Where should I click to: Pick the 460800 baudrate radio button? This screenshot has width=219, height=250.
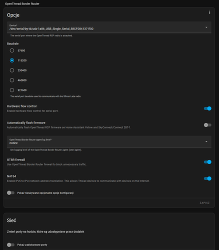pos(12,80)
